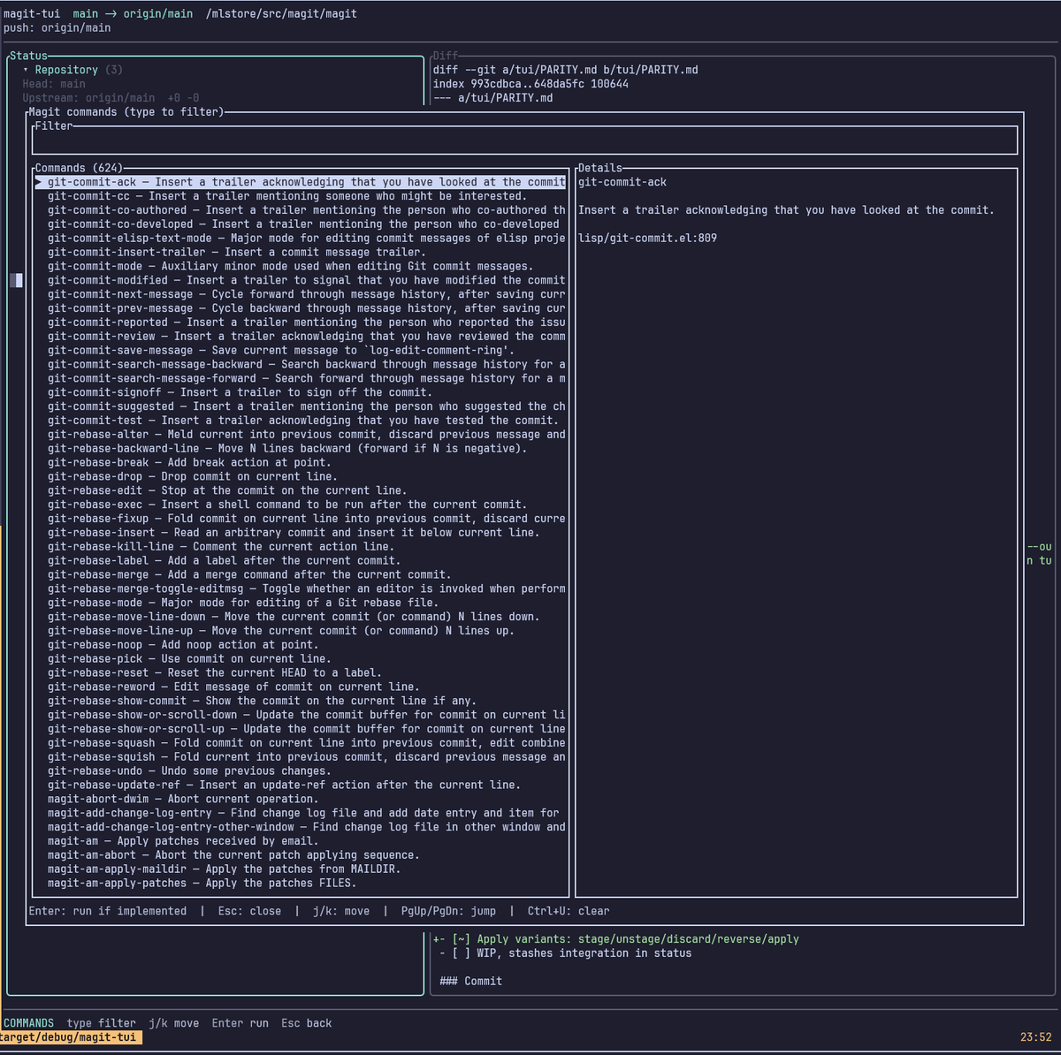1061x1055 pixels.
Task: Select git-rebase-squash command row
Action: tap(301, 743)
